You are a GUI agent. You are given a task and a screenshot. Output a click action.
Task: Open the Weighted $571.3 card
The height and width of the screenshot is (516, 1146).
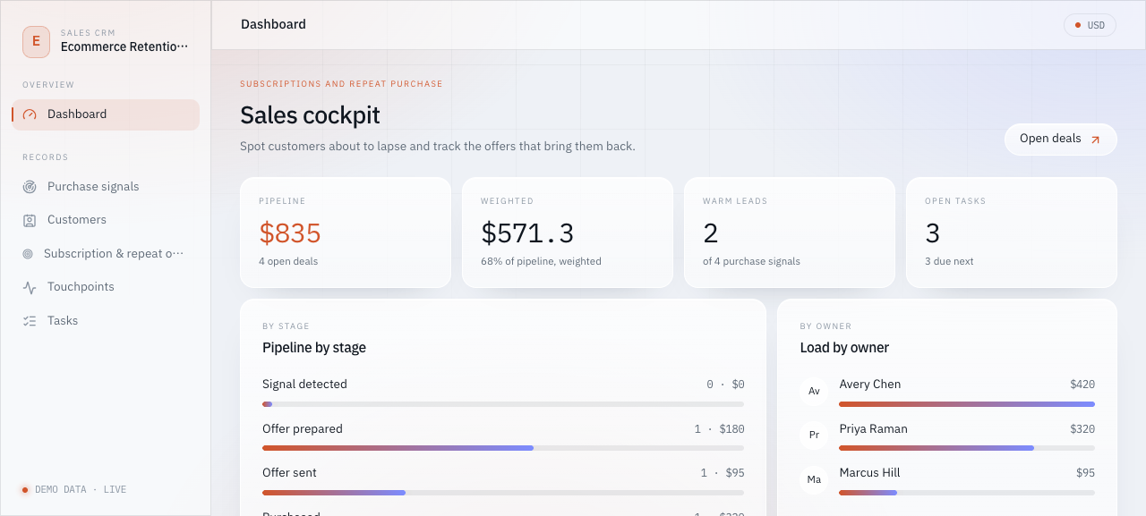tap(568, 233)
